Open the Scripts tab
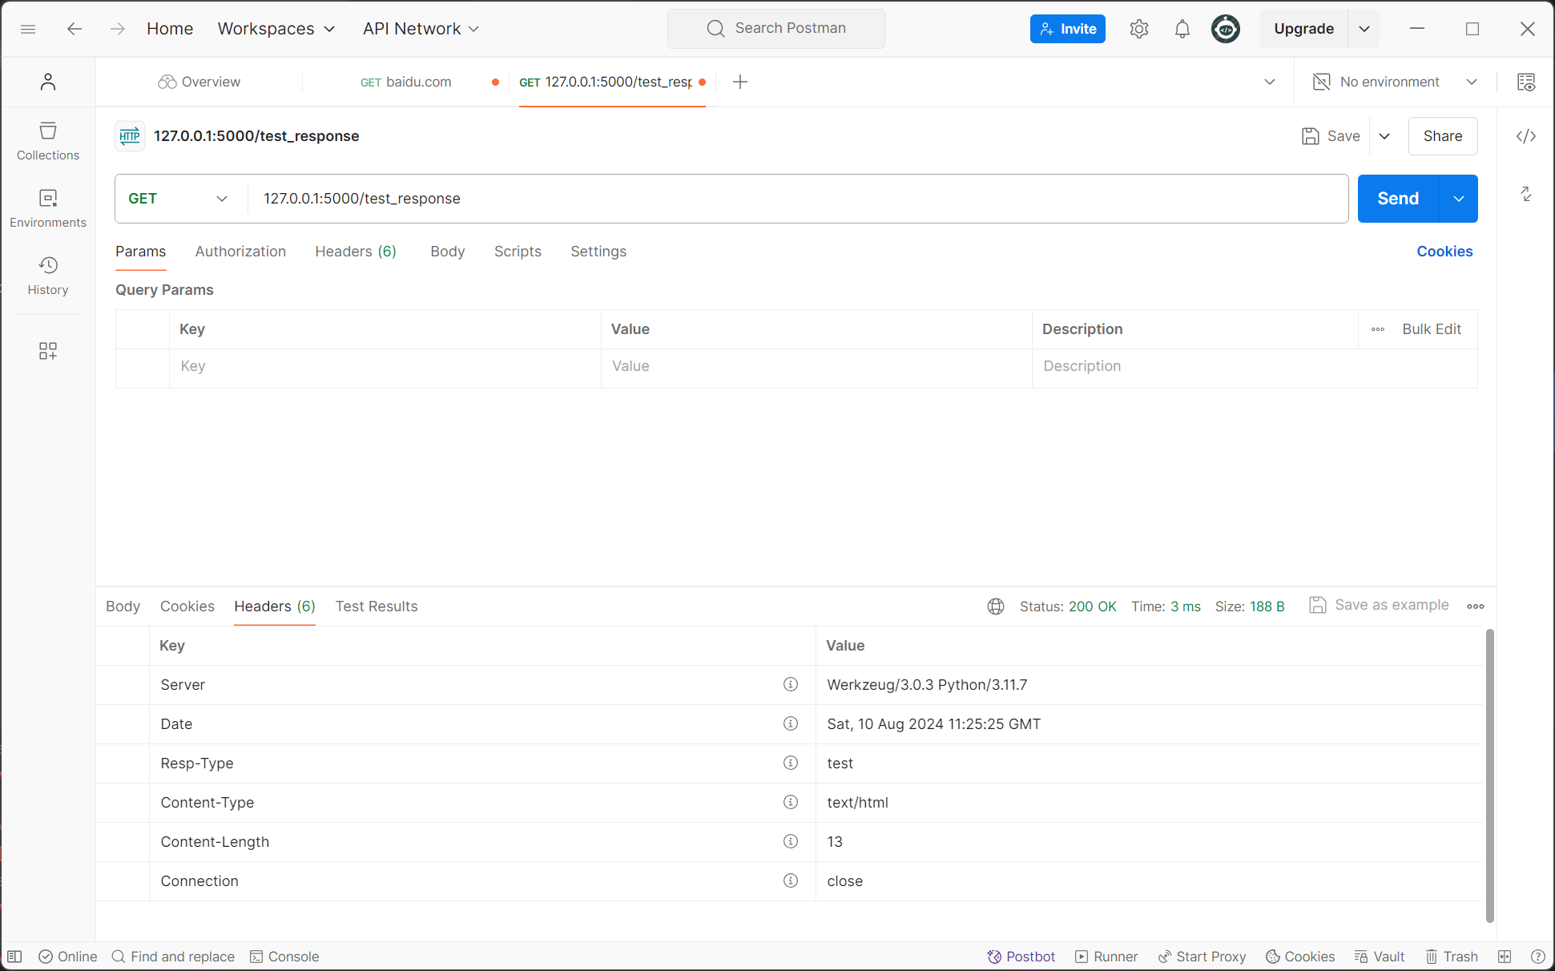 point(518,252)
